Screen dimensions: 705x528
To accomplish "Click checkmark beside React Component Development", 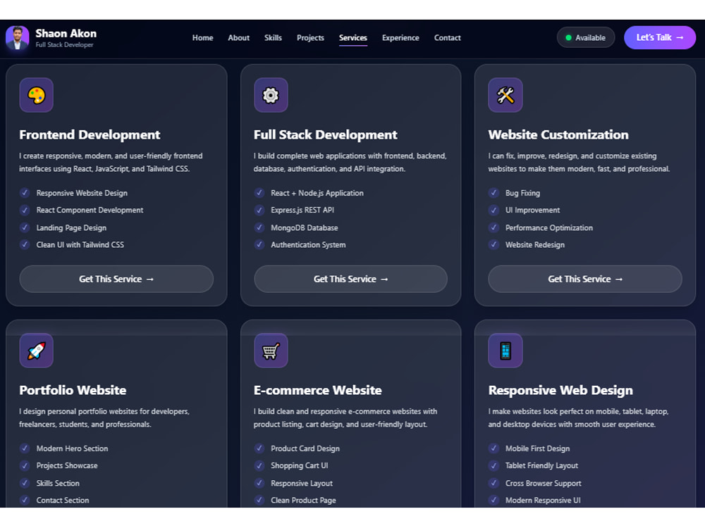I will point(25,210).
